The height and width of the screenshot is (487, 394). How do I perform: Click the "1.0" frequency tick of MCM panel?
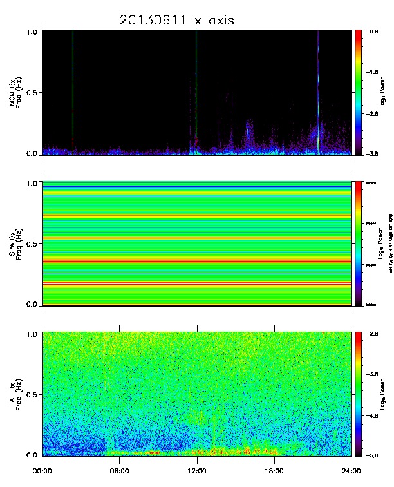32,32
